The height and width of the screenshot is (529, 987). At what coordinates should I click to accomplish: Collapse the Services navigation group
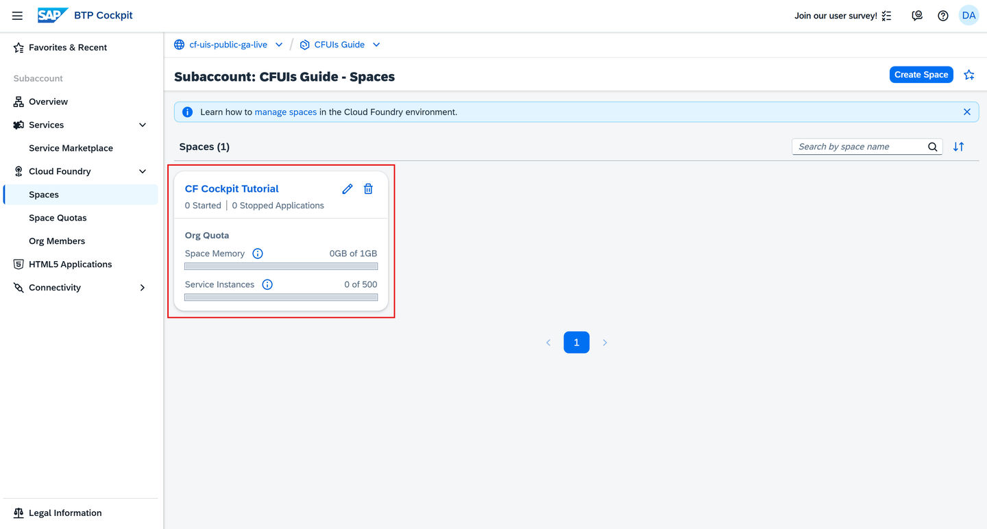point(143,125)
